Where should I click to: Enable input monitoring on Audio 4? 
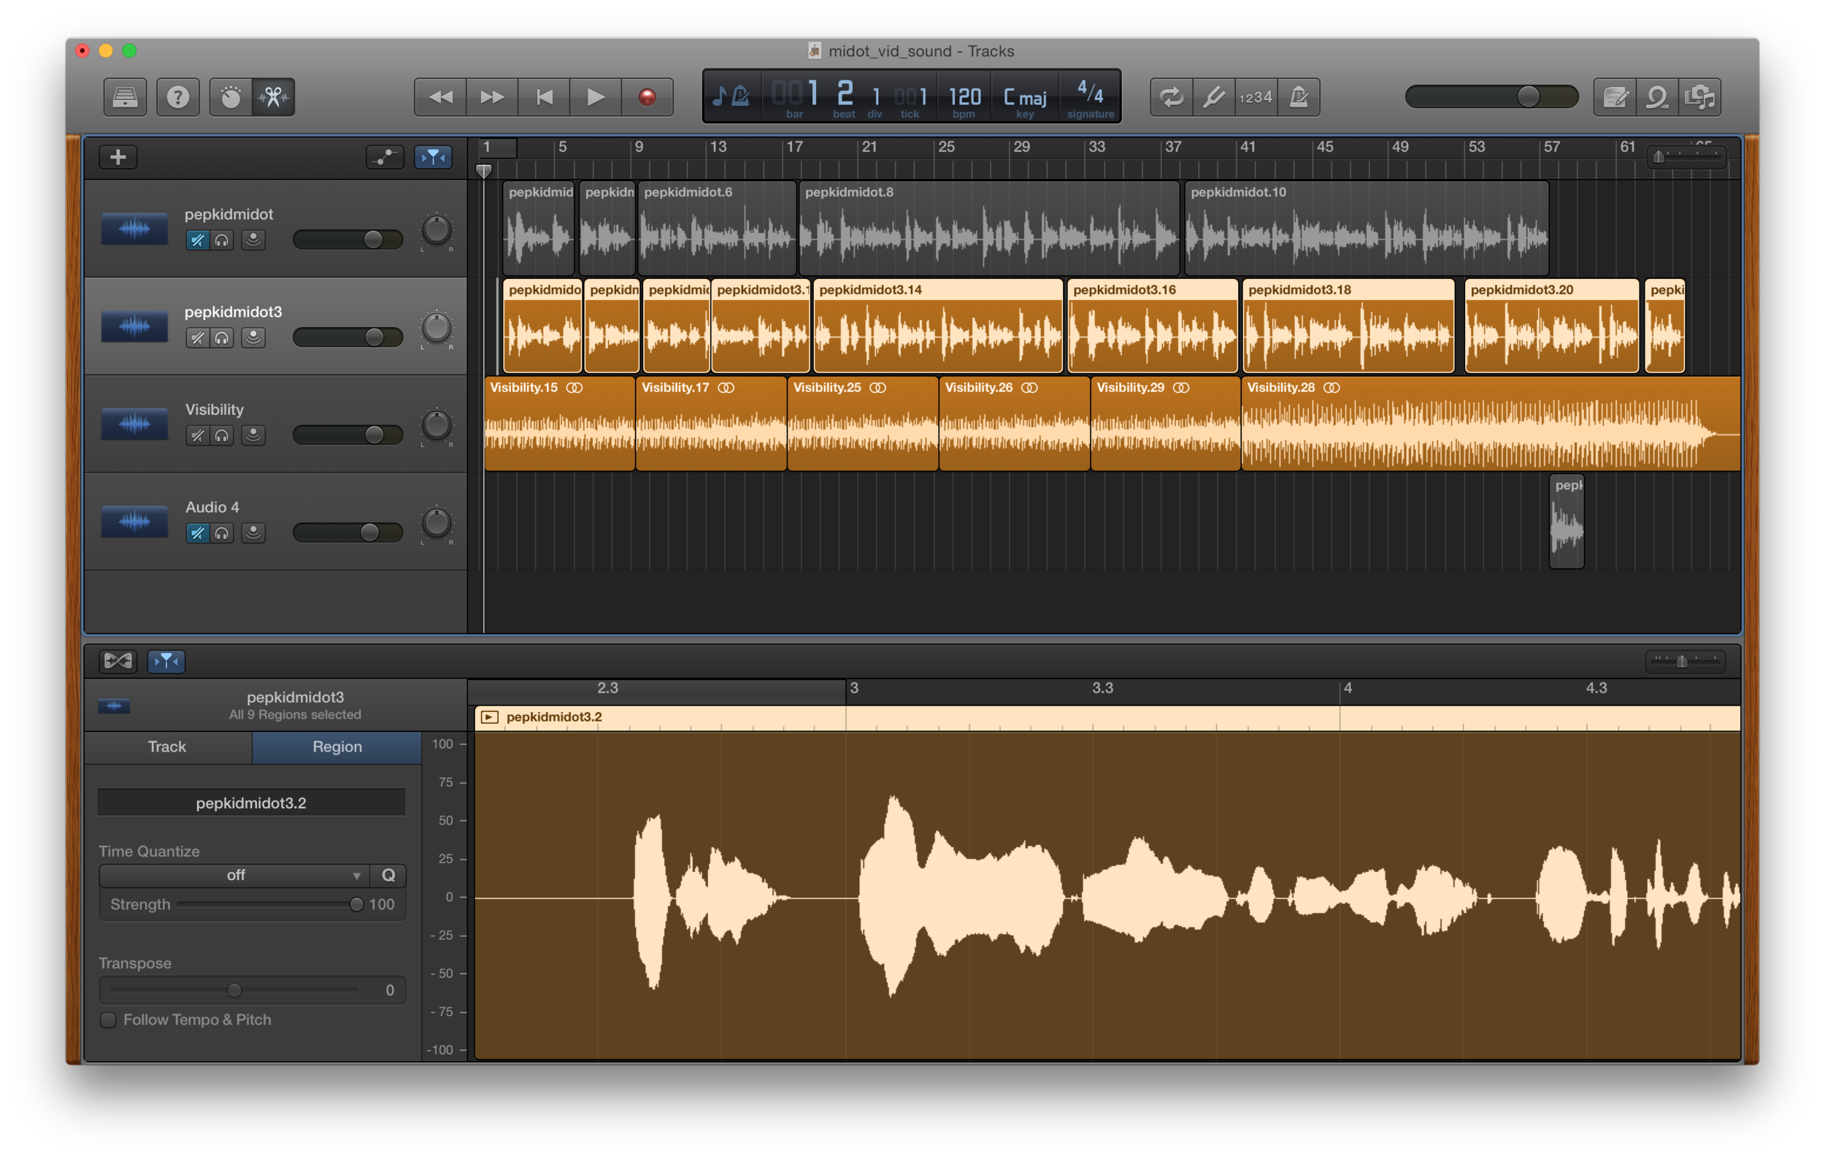click(253, 533)
